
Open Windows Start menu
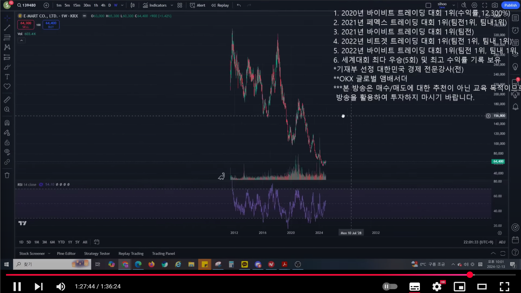[x=6, y=264]
